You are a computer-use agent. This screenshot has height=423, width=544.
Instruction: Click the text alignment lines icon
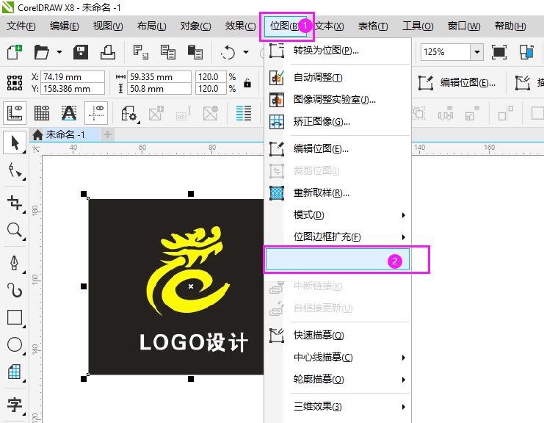(244, 113)
